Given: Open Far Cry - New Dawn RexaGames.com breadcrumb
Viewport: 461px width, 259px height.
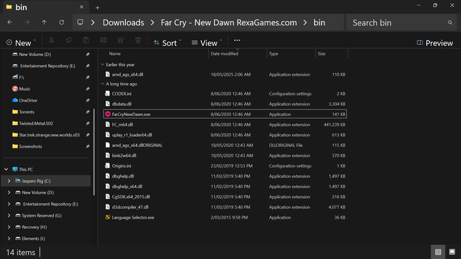Looking at the screenshot, I should click(x=229, y=22).
